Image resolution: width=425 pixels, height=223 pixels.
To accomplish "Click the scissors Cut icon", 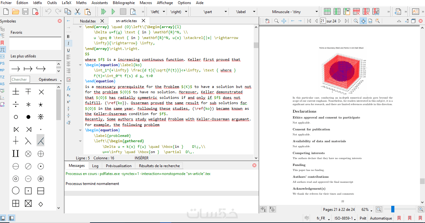I will coord(77,12).
